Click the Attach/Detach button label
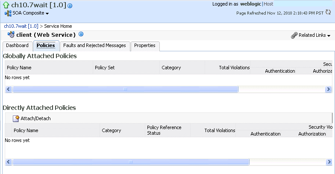Viewport: 335px width, 174px height. tap(36, 118)
